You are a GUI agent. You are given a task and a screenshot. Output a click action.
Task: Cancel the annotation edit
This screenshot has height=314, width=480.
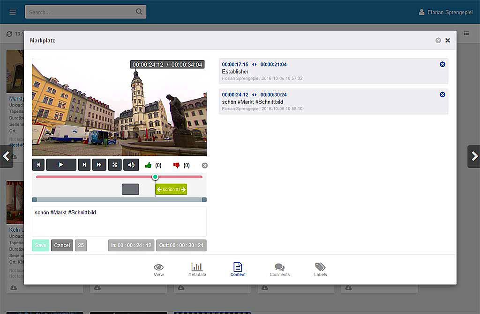(x=62, y=245)
